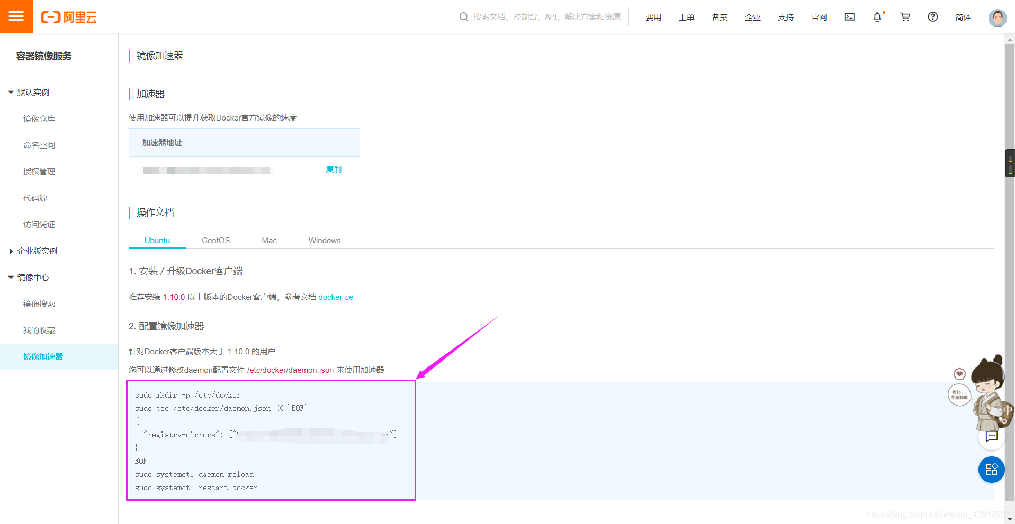Click the heart bubble near the mascot
Image resolution: width=1015 pixels, height=524 pixels.
point(959,374)
